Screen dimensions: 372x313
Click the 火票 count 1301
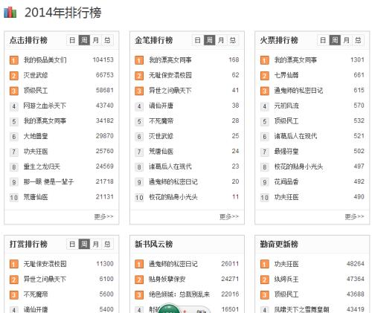(357, 59)
